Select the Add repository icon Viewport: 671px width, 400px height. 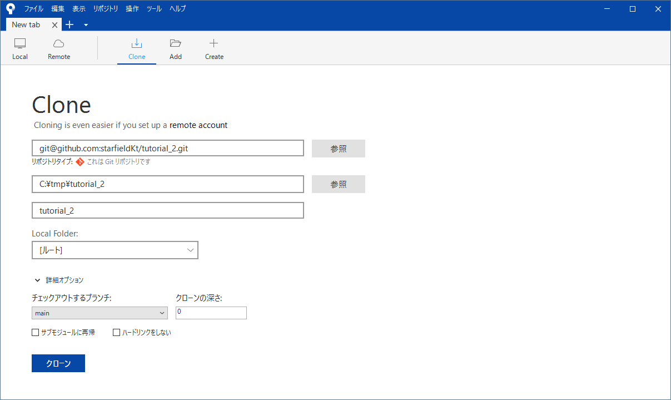point(176,49)
